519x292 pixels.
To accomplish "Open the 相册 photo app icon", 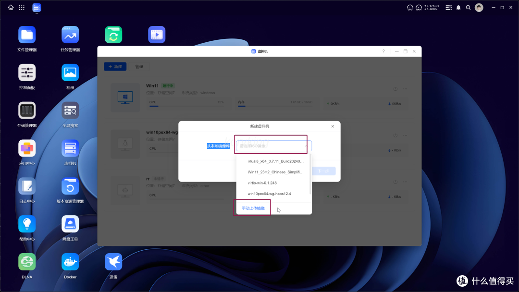I will tap(70, 73).
